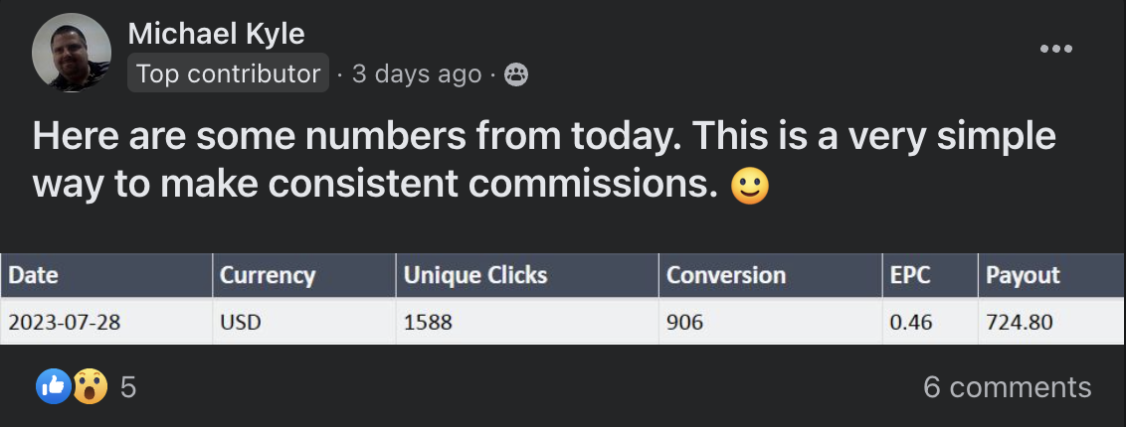Image resolution: width=1126 pixels, height=427 pixels.
Task: Click the group audience icon beside timestamp
Action: [x=515, y=74]
